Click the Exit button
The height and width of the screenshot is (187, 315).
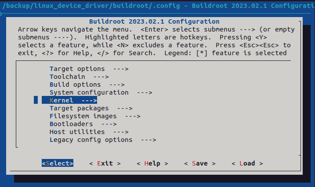pyautogui.click(x=105, y=163)
